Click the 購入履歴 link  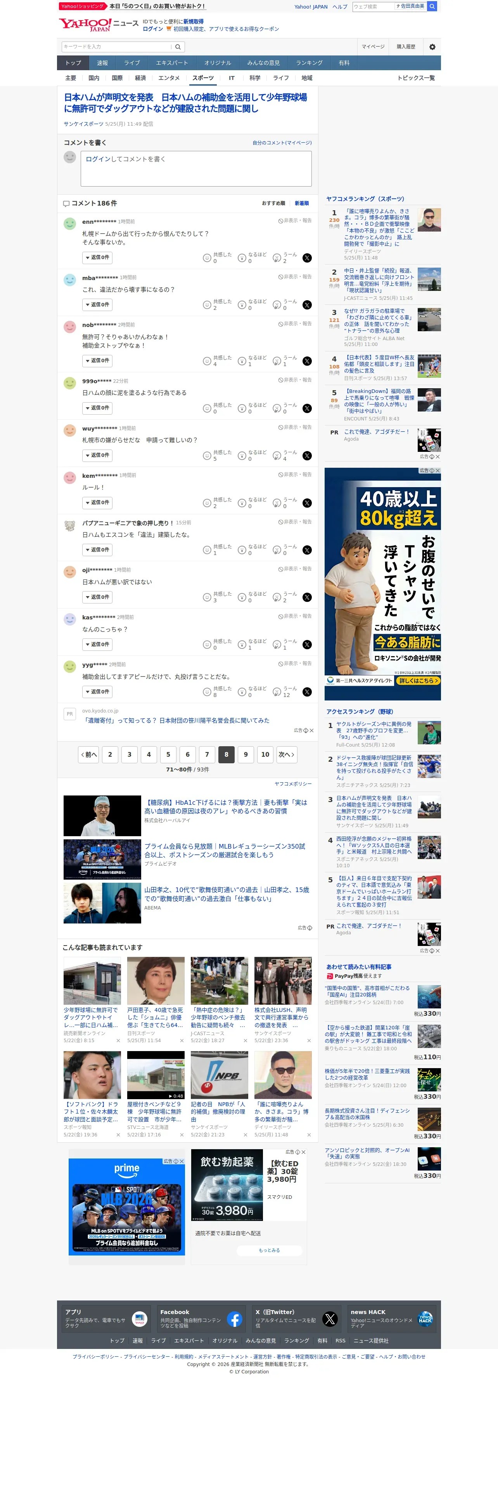[406, 47]
